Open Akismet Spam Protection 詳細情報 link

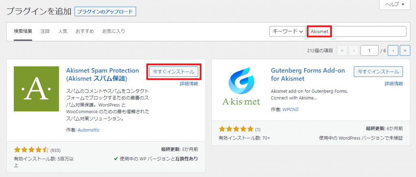pyautogui.click(x=189, y=84)
